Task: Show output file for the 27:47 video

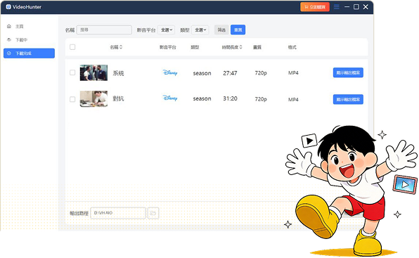Action: pos(348,72)
